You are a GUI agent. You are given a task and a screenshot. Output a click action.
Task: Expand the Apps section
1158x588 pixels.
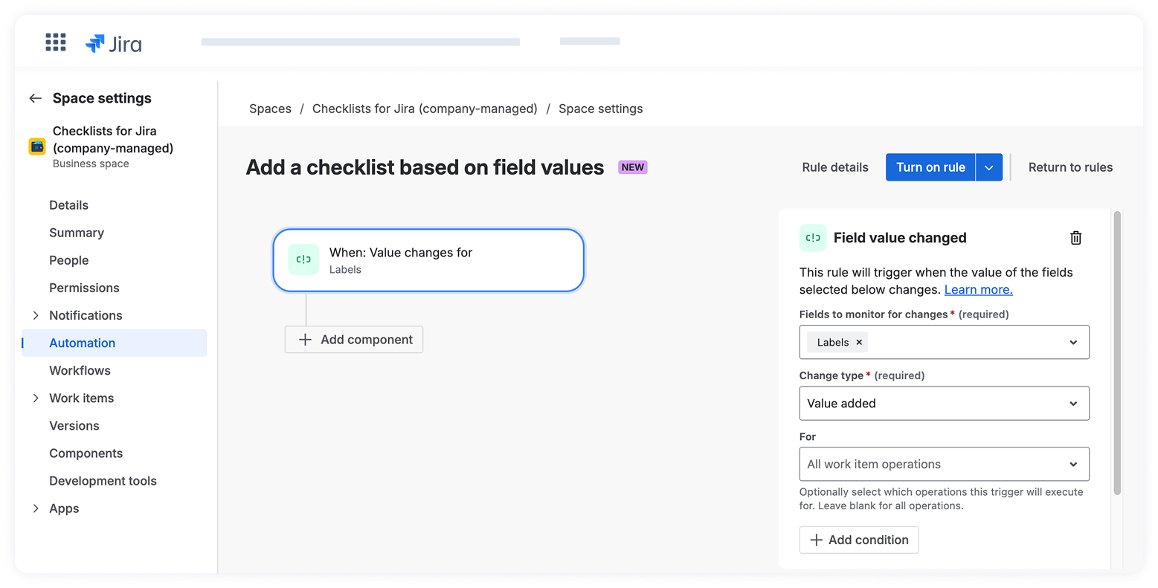pos(35,508)
